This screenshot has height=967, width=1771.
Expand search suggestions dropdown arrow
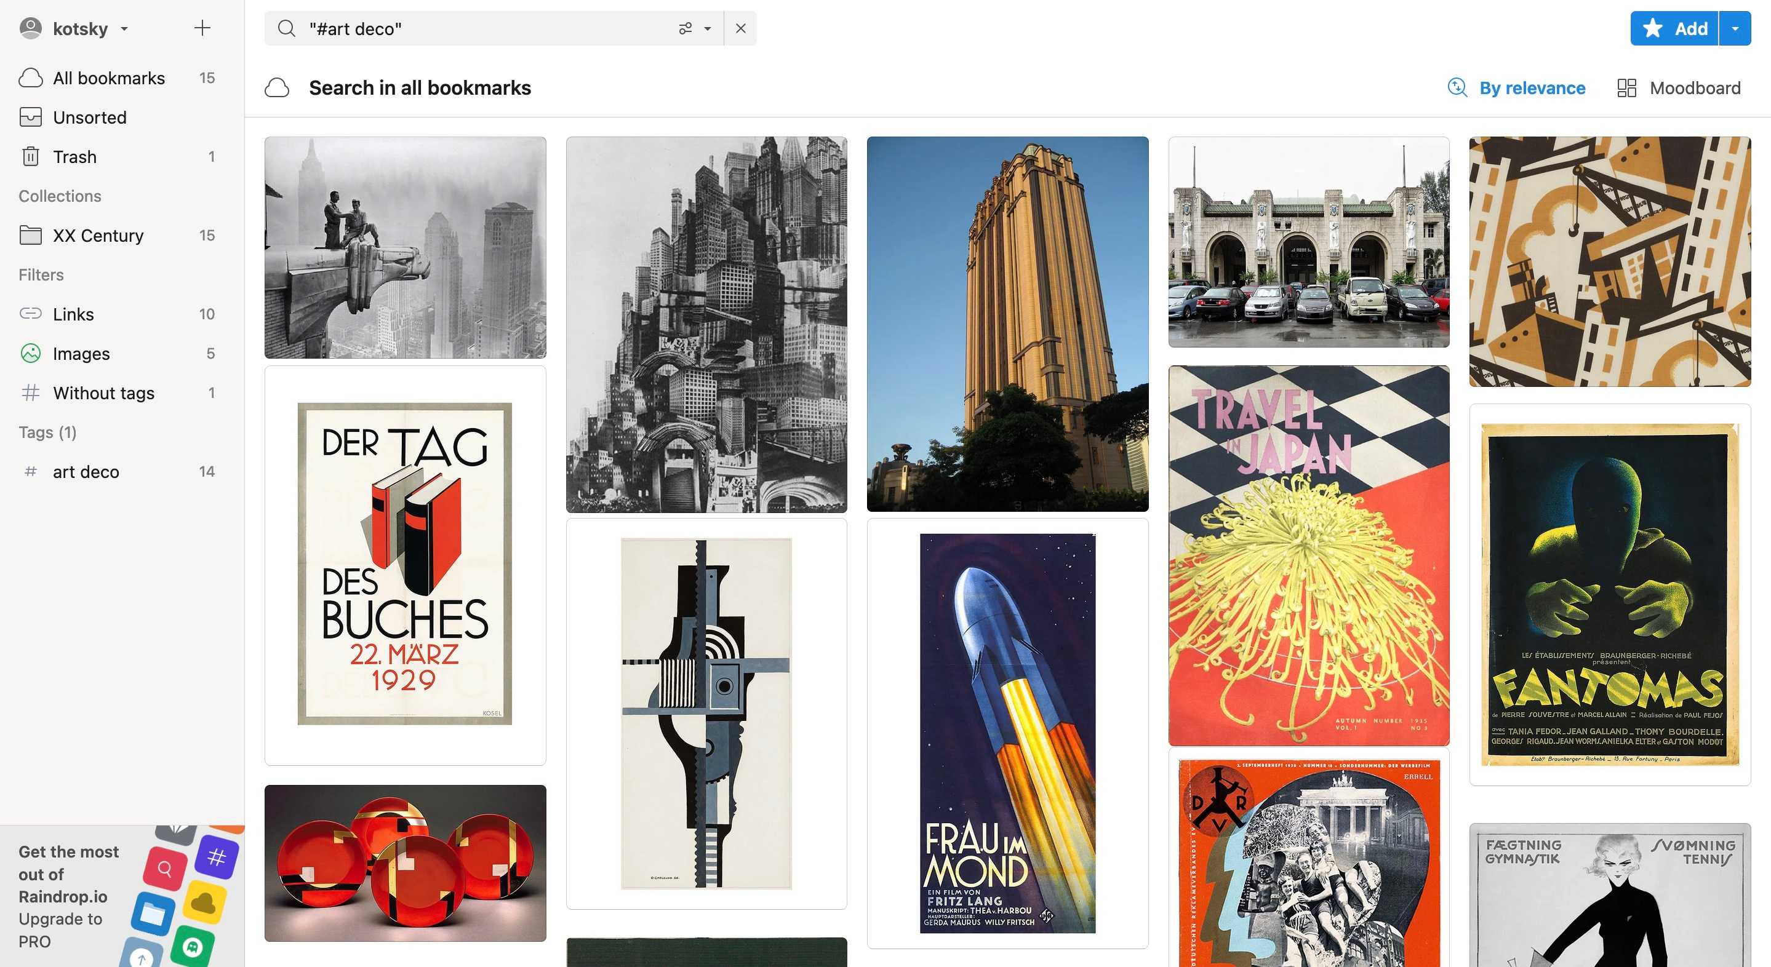[x=708, y=28]
